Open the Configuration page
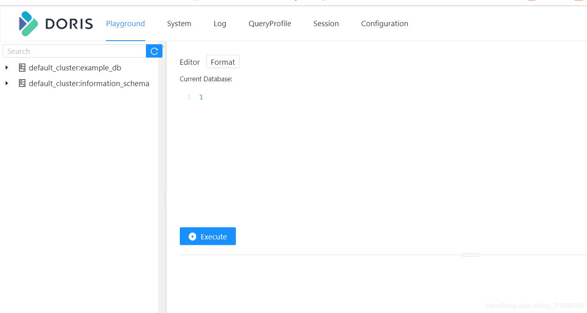This screenshot has width=587, height=313. [384, 23]
